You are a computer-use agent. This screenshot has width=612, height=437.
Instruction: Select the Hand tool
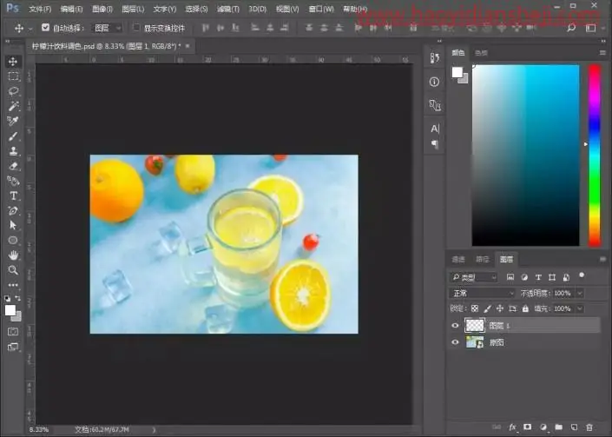point(13,255)
